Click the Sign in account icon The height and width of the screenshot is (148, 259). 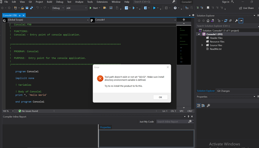[232, 2]
